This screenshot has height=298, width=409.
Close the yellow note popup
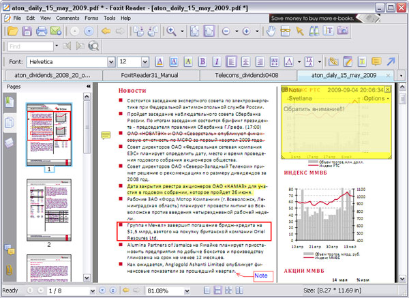click(388, 89)
